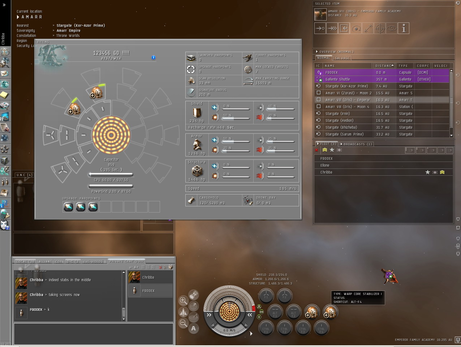
Task: Click HUD left double-chevron expander
Action: (209, 315)
